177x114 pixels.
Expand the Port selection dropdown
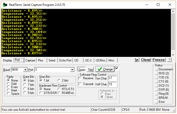point(72,70)
